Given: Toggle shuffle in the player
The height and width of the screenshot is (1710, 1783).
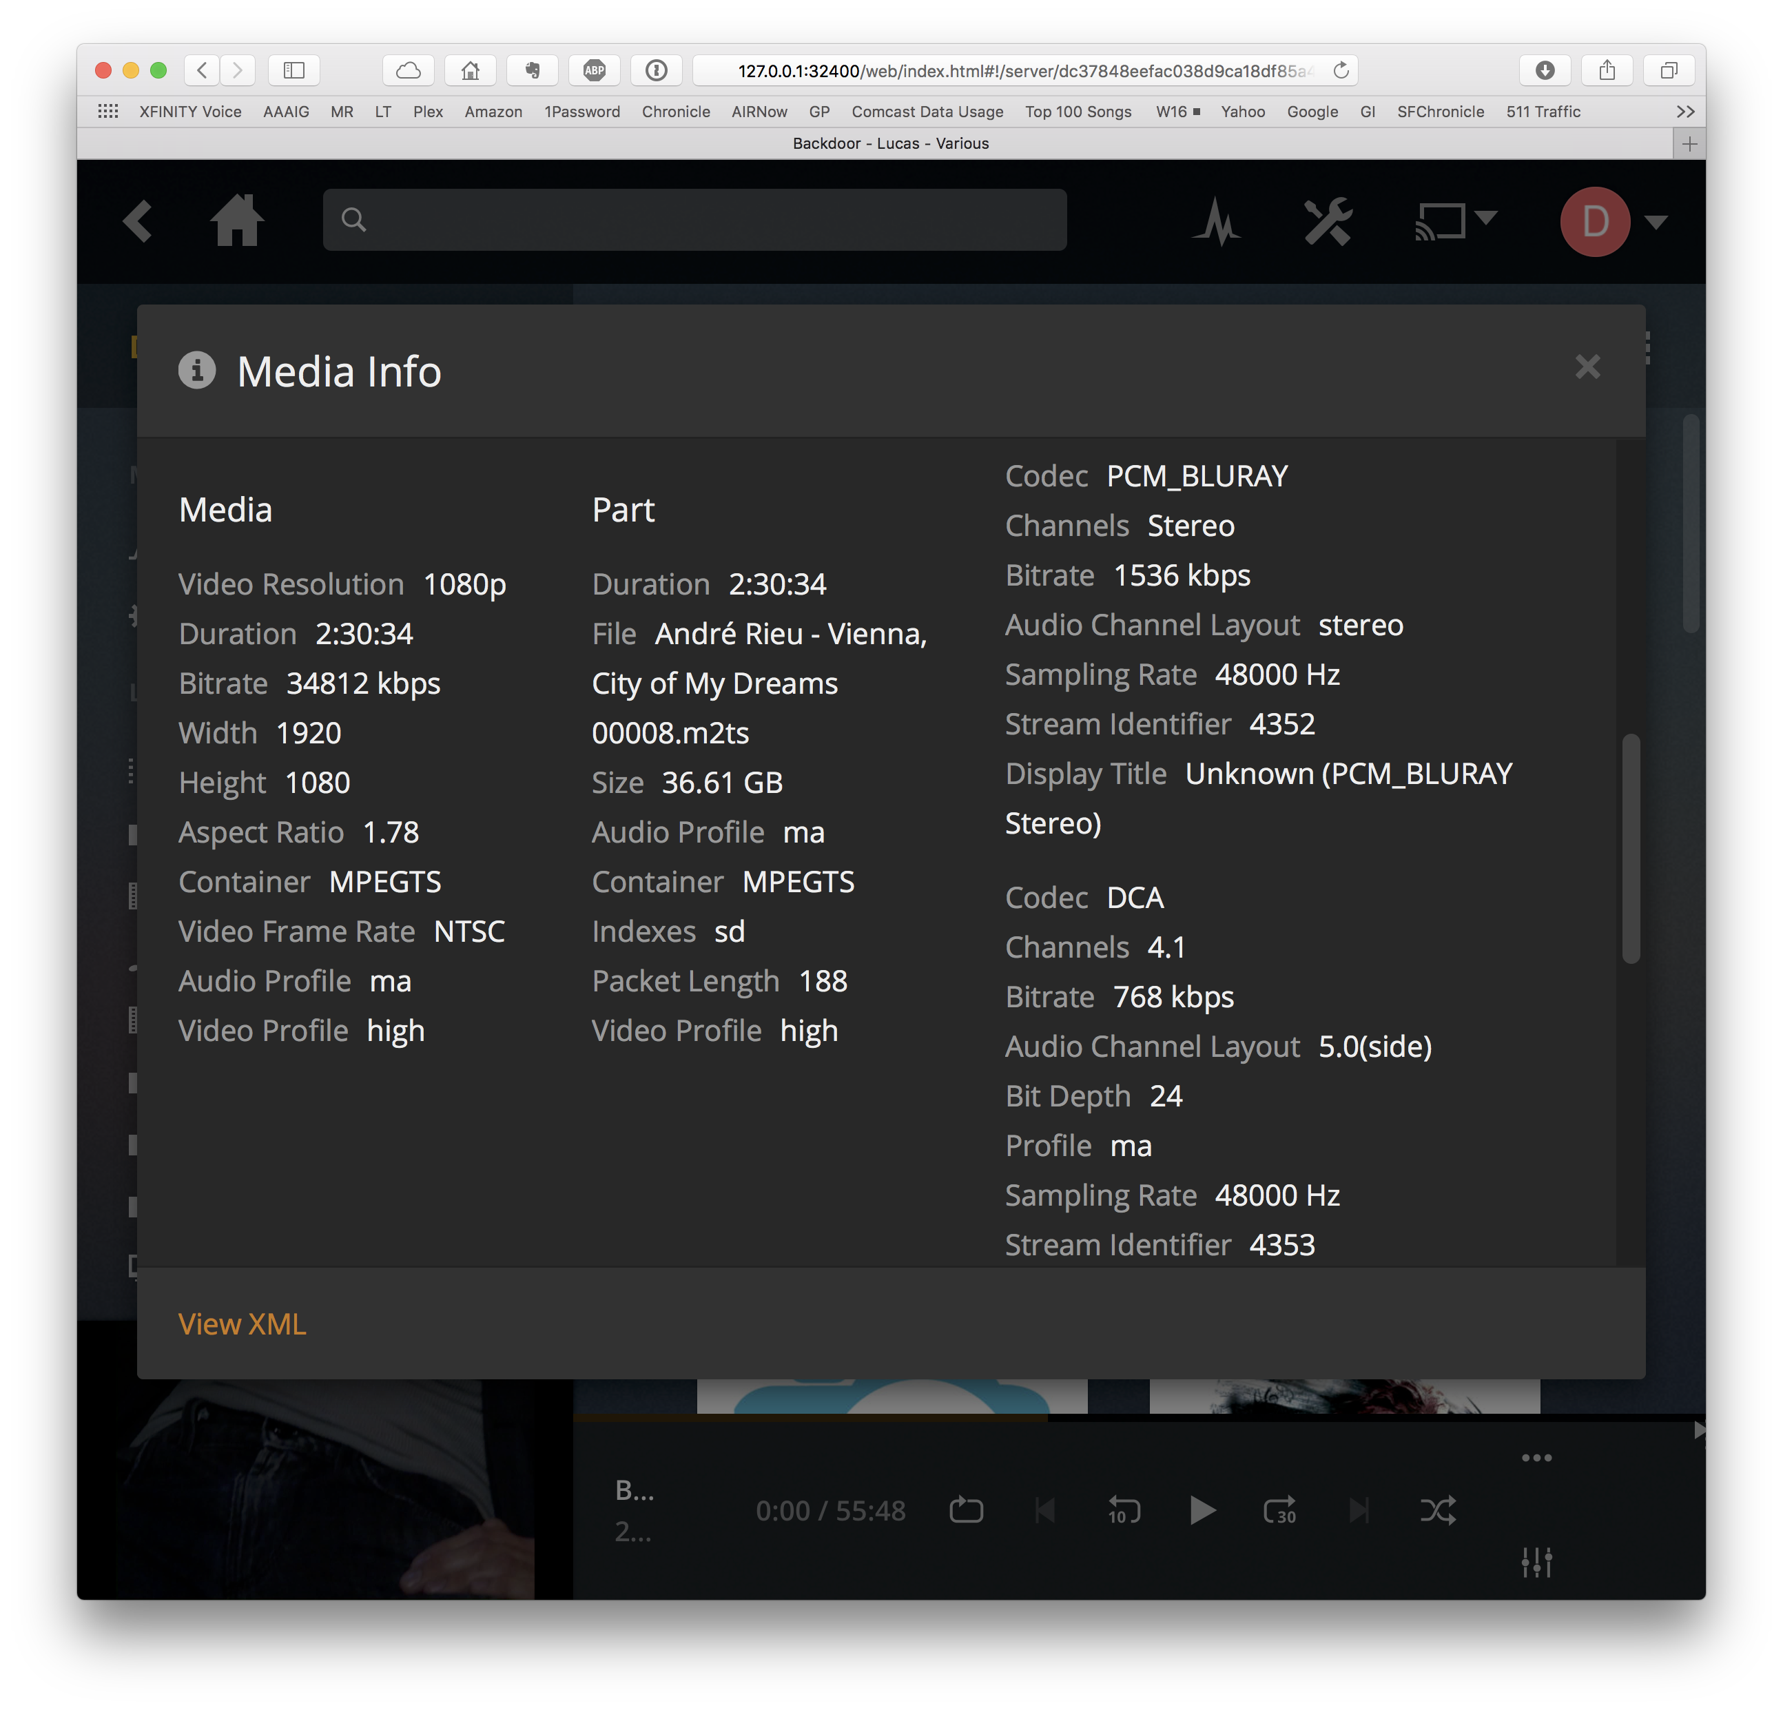Looking at the screenshot, I should [1437, 1510].
